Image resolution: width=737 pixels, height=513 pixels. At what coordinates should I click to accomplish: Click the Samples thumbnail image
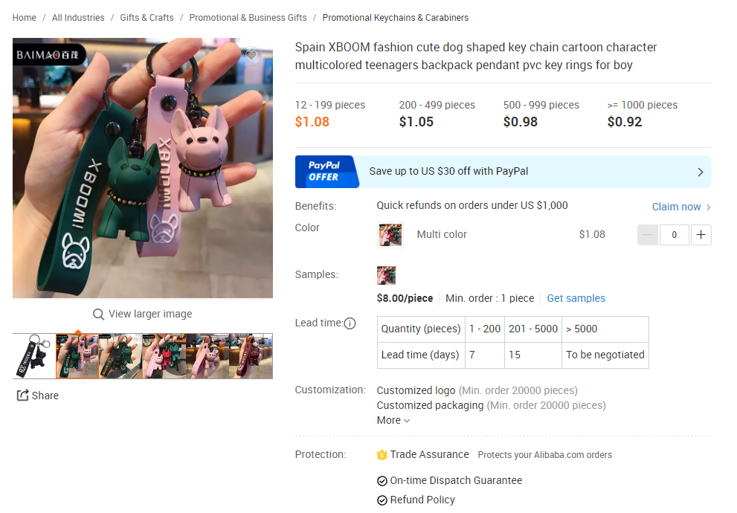pyautogui.click(x=387, y=275)
